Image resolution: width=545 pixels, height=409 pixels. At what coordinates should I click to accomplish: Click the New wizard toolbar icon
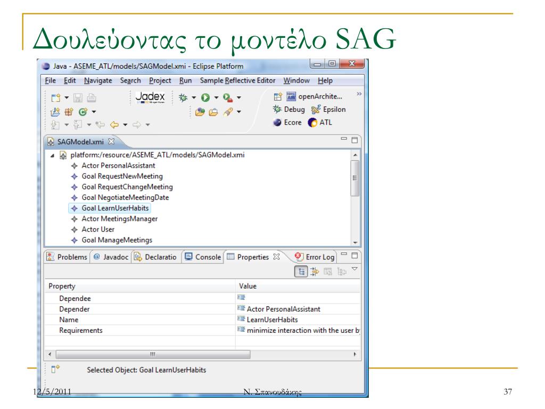click(55, 98)
